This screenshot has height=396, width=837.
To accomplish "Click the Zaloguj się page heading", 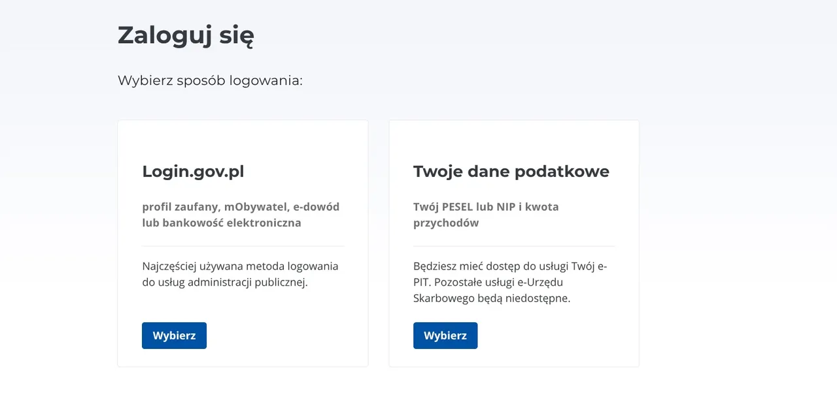I will tap(186, 35).
